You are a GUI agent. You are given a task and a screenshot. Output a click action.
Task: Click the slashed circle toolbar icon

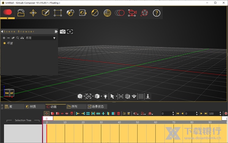point(95,13)
